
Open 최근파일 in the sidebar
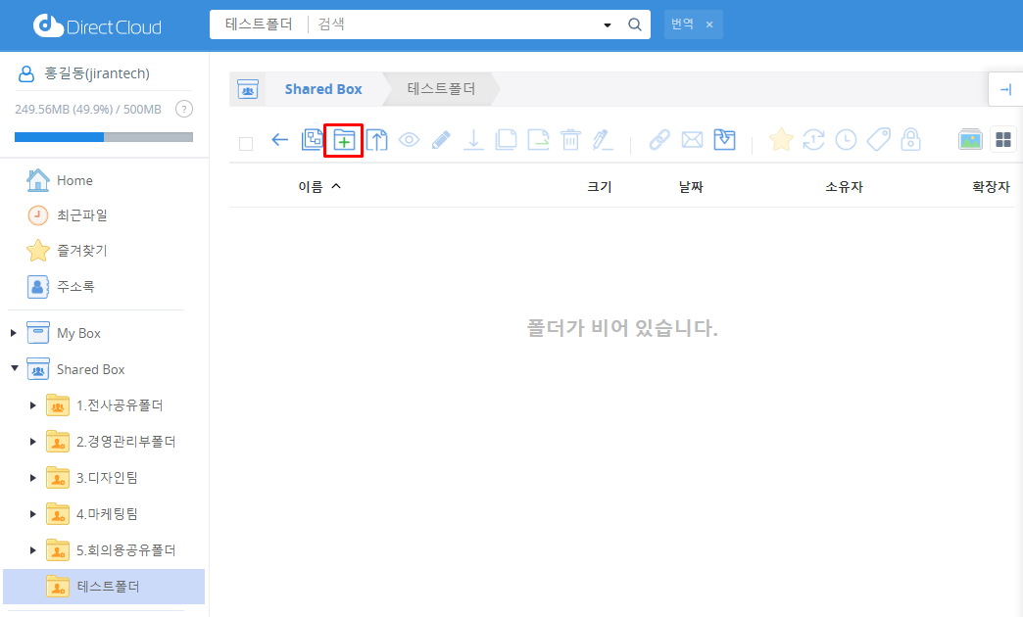(81, 215)
